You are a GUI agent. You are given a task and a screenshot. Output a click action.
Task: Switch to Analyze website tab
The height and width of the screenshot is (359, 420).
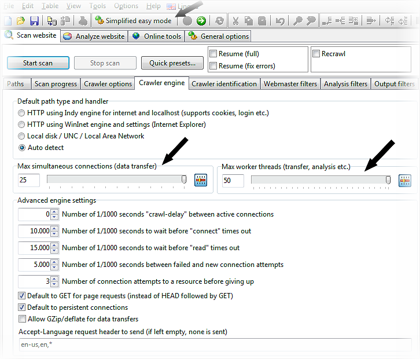94,36
